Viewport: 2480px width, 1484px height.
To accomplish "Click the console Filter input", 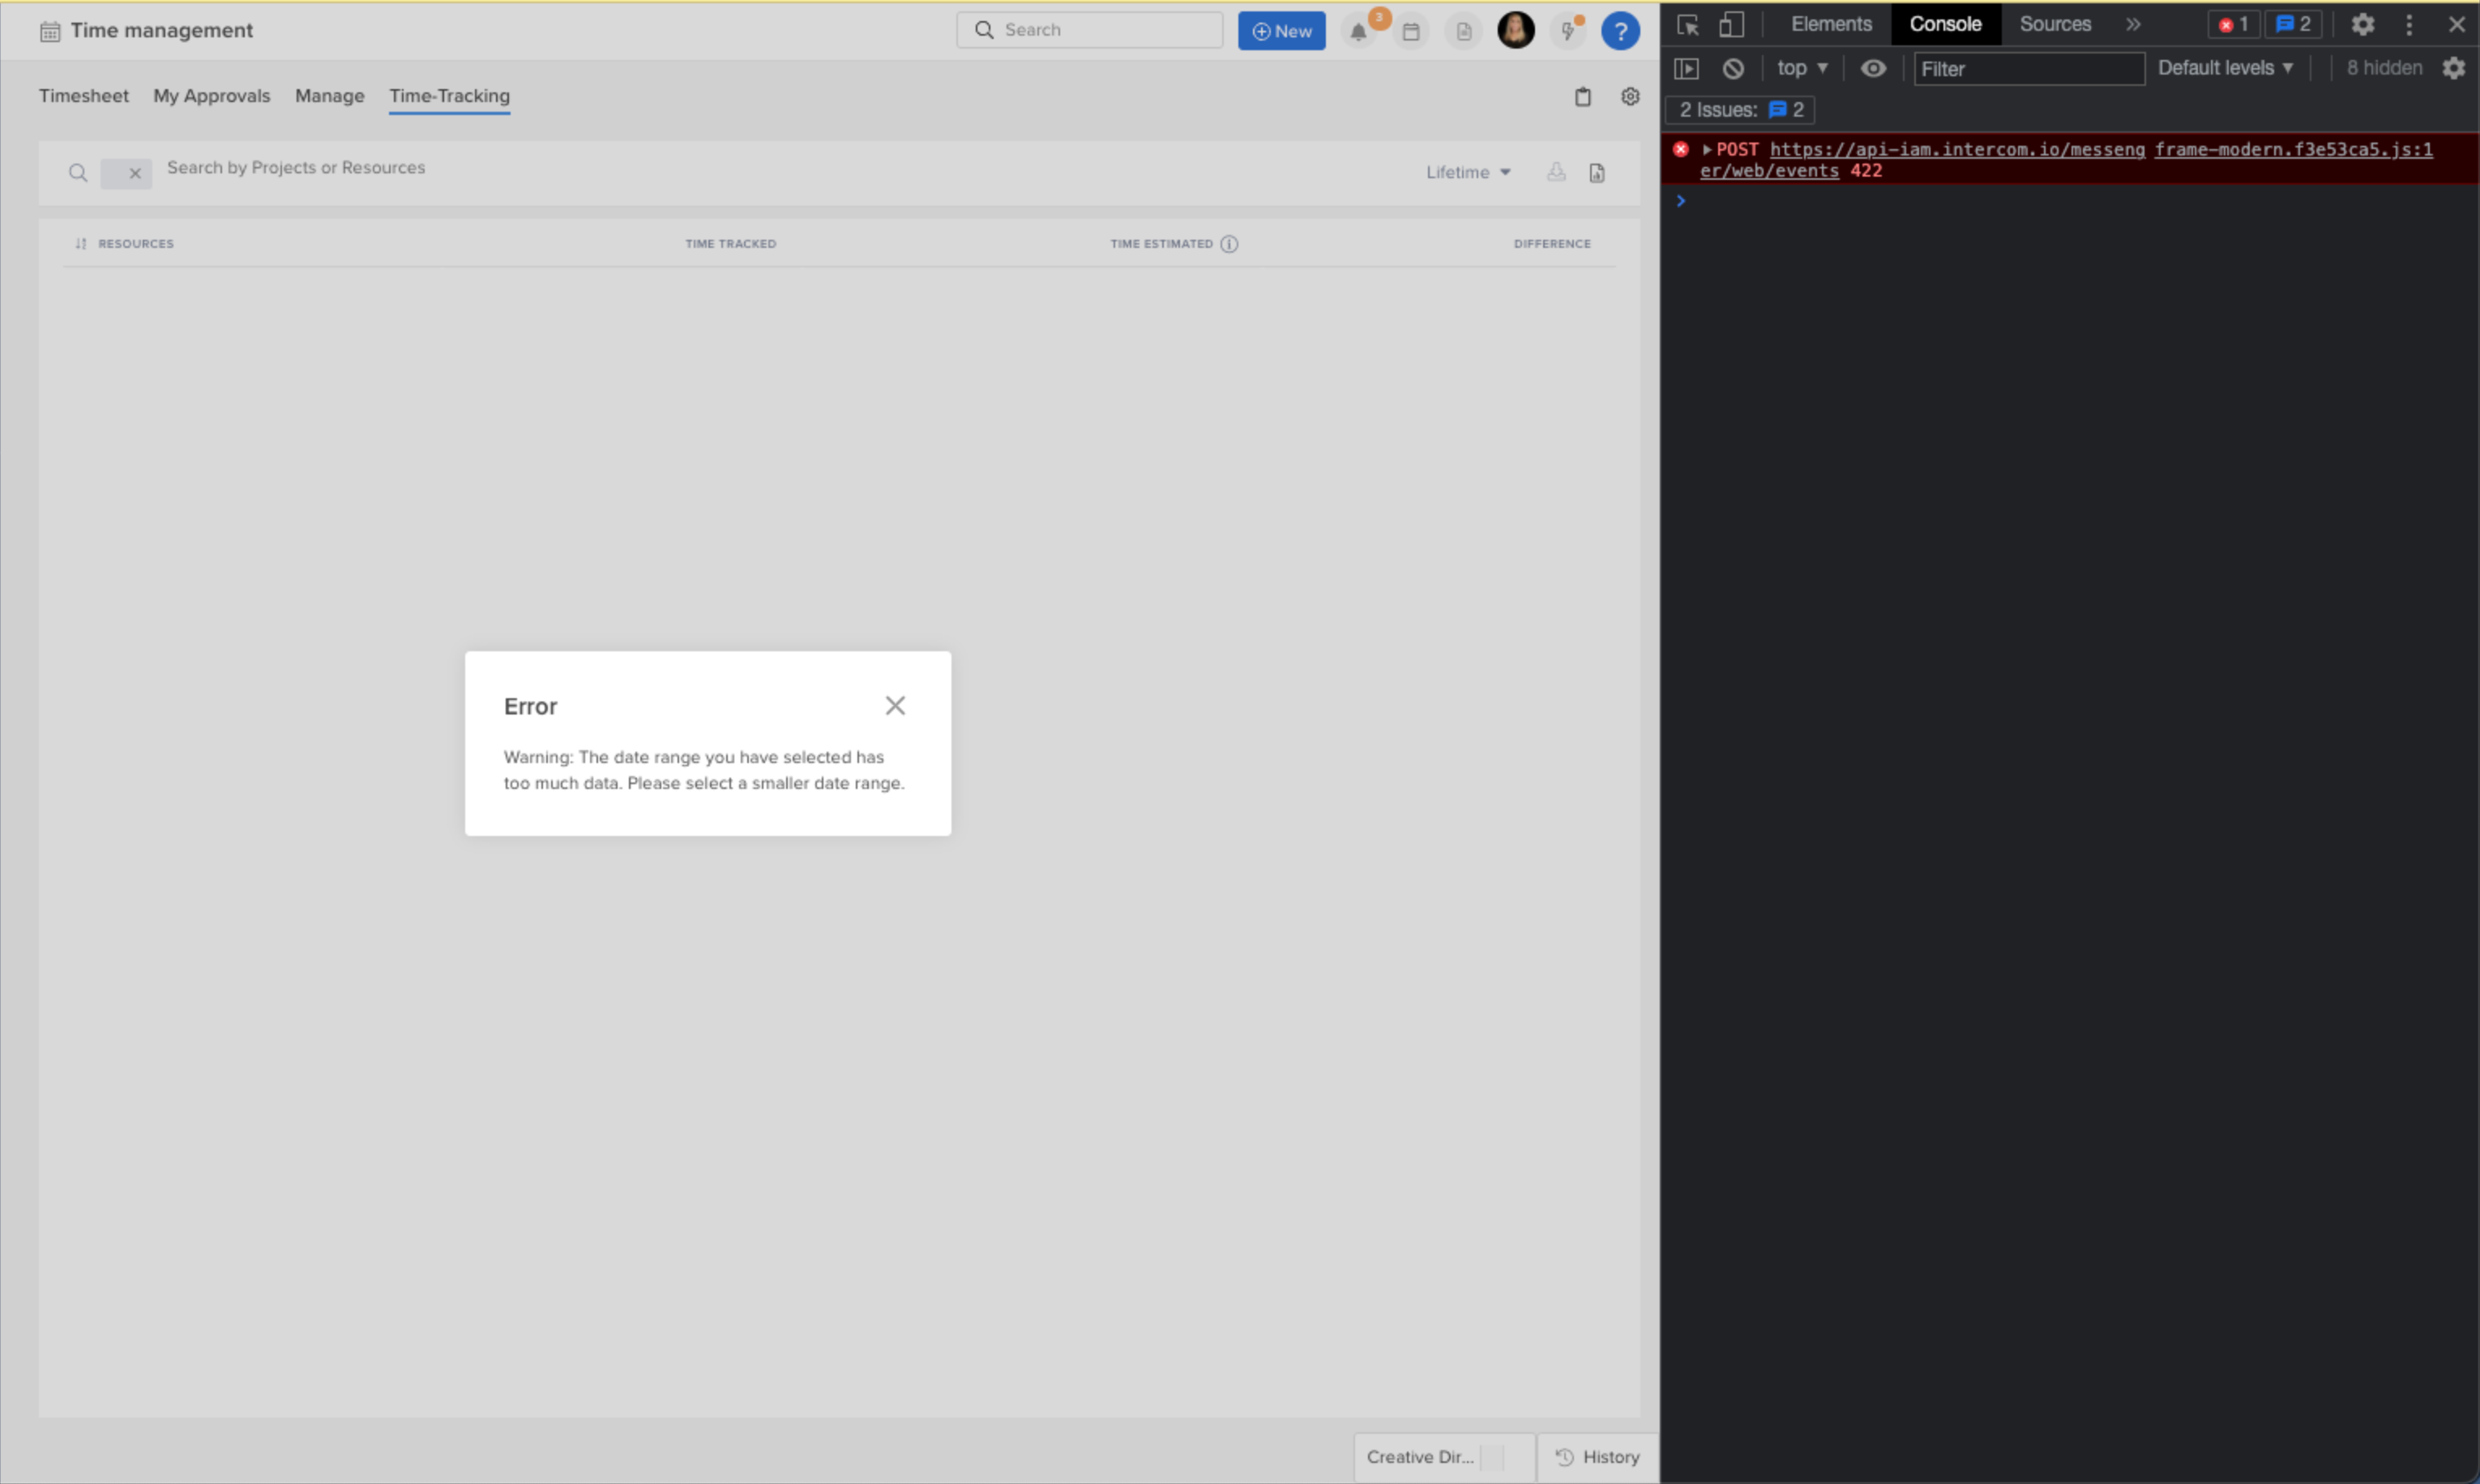I will point(2029,69).
